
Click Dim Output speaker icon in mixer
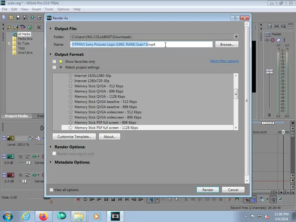pos(283,26)
